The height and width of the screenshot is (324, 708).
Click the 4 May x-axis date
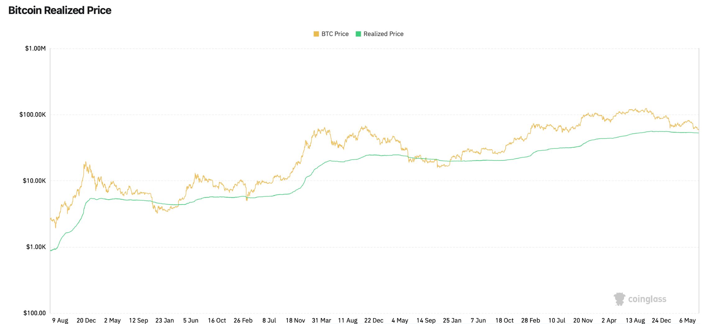point(400,320)
